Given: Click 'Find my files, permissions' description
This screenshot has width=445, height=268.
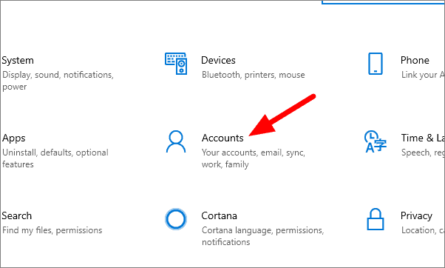Looking at the screenshot, I should (x=52, y=230).
